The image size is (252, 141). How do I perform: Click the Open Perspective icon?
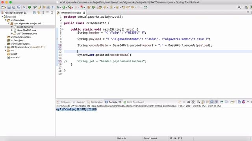point(247,7)
